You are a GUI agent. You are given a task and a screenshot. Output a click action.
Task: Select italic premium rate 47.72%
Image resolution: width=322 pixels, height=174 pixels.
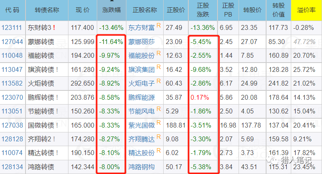pos(304,42)
